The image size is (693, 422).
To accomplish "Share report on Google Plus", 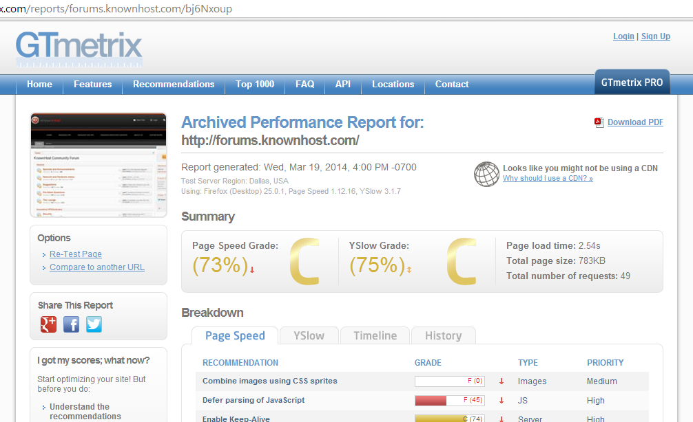I will pyautogui.click(x=49, y=324).
